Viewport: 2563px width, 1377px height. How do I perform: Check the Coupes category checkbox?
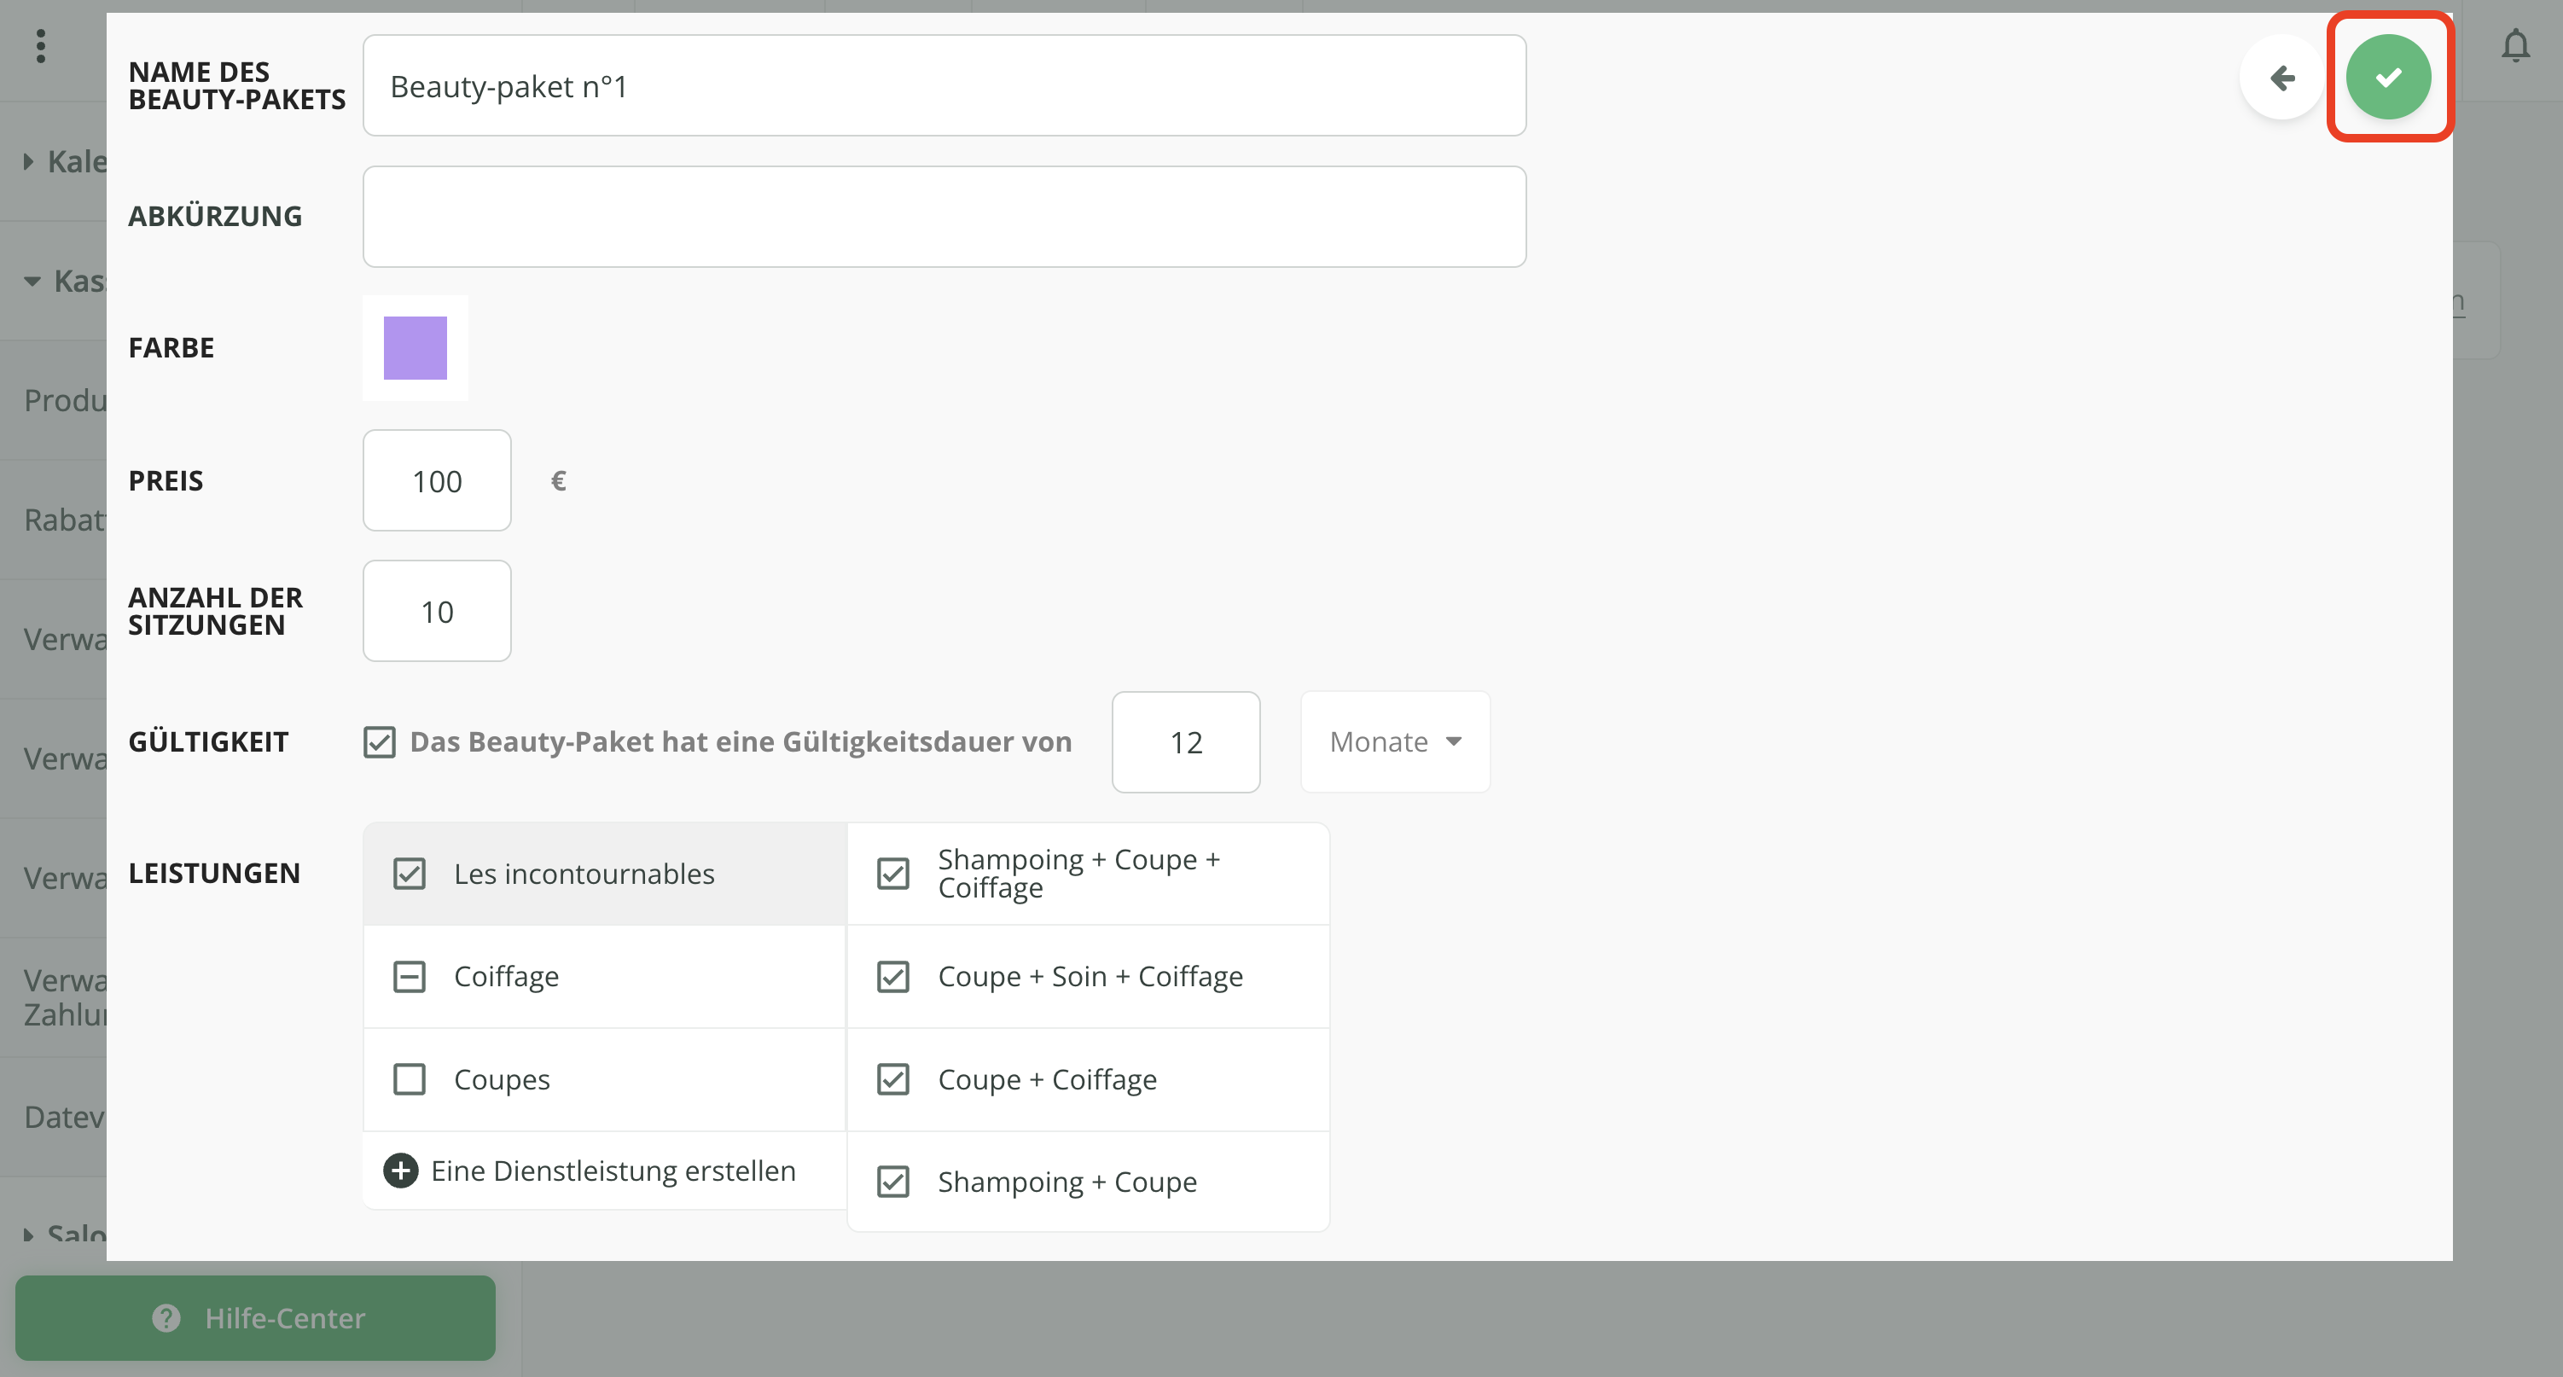pyautogui.click(x=409, y=1079)
